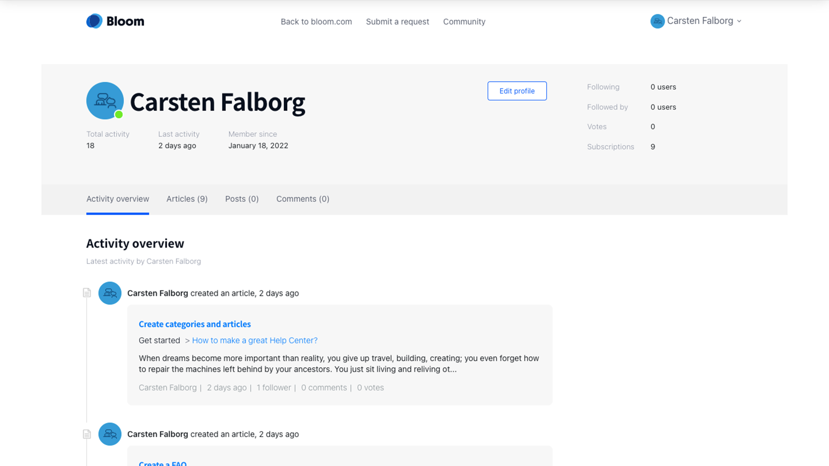The image size is (829, 466).
Task: Select the Activity overview tab
Action: (117, 199)
